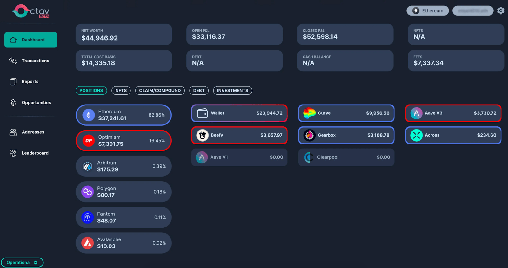Switch to the Debt tab

coord(199,91)
